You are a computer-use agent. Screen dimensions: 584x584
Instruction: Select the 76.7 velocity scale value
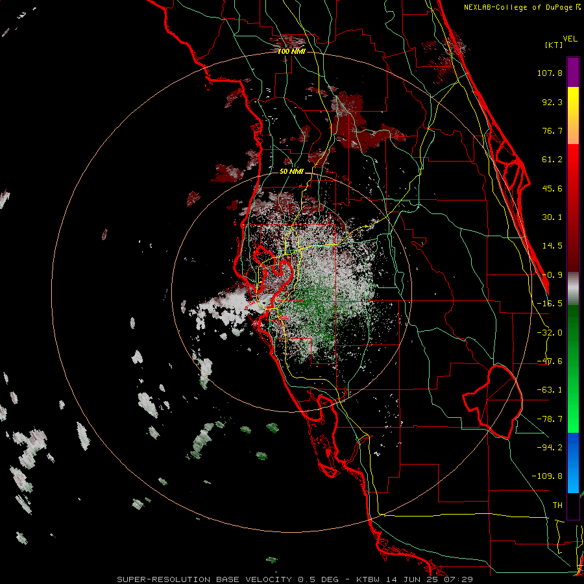(x=552, y=130)
